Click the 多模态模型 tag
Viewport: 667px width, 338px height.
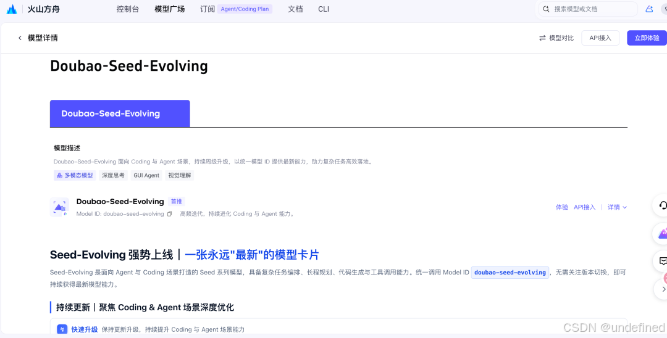point(75,175)
